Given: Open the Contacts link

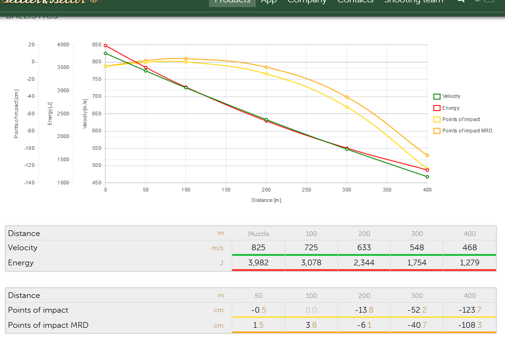Looking at the screenshot, I should 355,2.
